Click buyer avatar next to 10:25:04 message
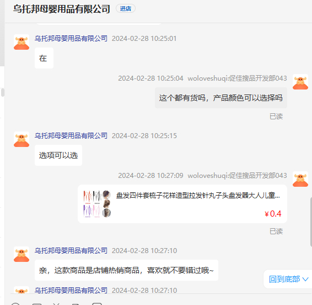The image size is (312, 305). pos(300,82)
